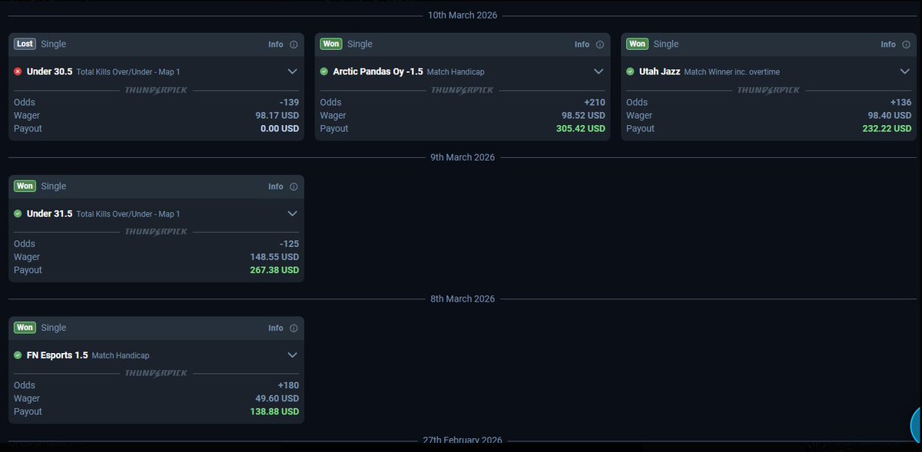
Task: Select the FN Esports 1.5 title
Action: point(58,355)
